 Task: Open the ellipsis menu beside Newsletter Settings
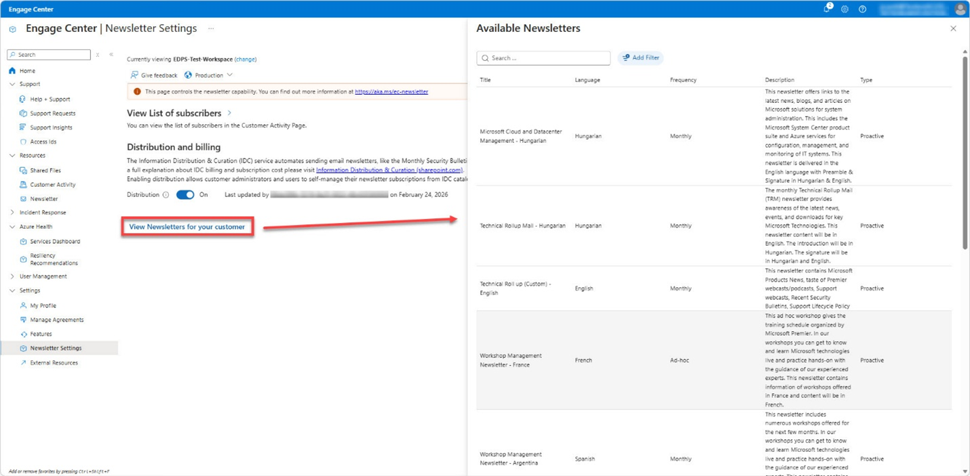(211, 29)
